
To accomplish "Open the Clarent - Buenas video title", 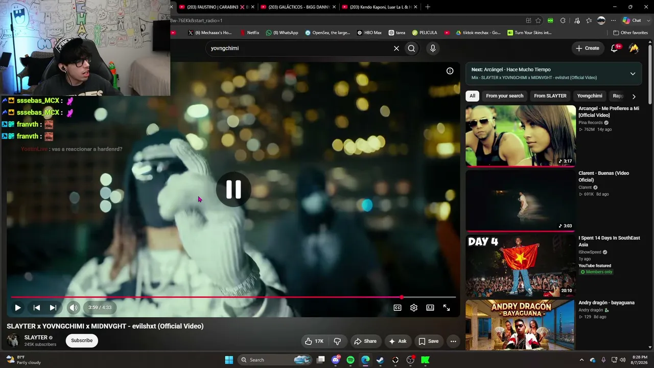I will [x=604, y=176].
